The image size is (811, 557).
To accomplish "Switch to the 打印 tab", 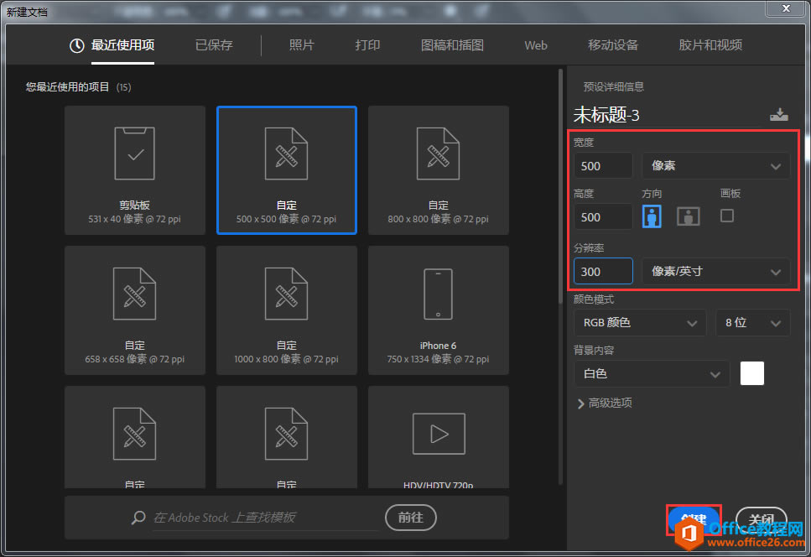I will [367, 45].
